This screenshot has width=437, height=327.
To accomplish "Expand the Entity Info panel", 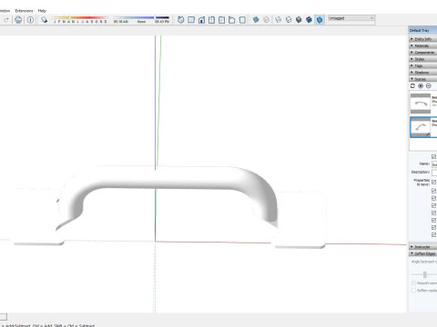I will coord(422,39).
